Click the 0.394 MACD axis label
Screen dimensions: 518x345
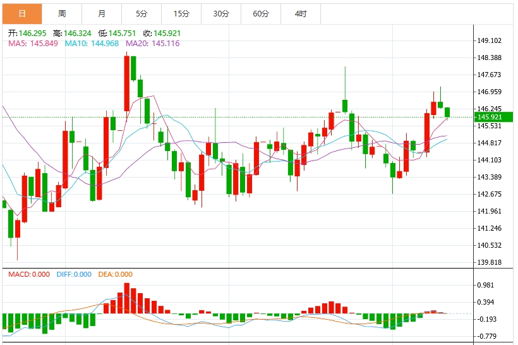(485, 302)
